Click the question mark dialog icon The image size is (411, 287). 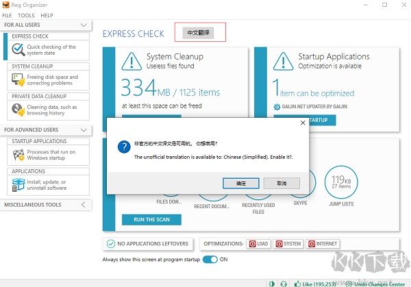[124, 147]
